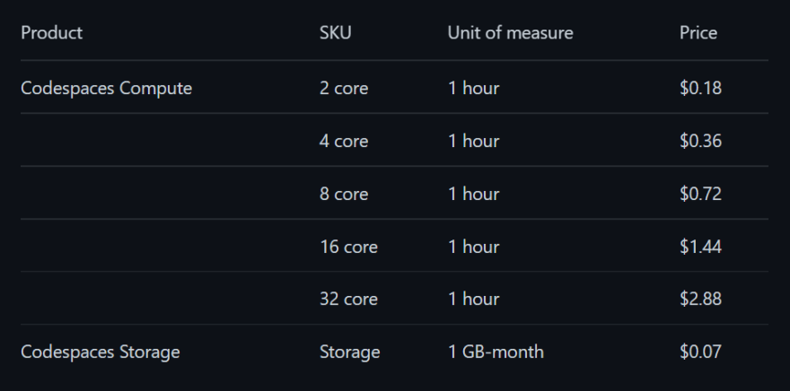The image size is (790, 391).
Task: Click the Storage SKU cell
Action: (349, 352)
